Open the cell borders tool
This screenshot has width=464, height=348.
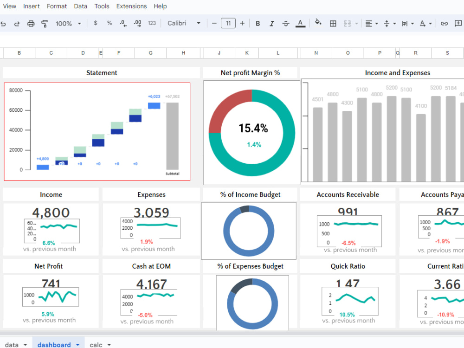[x=333, y=23]
